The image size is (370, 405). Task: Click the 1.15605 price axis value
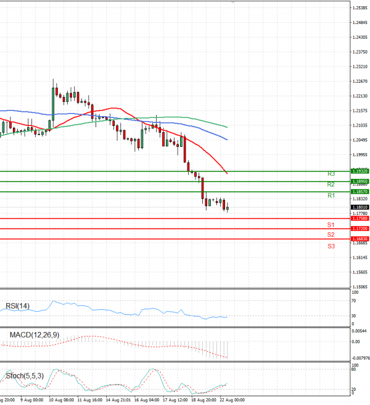(x=360, y=272)
